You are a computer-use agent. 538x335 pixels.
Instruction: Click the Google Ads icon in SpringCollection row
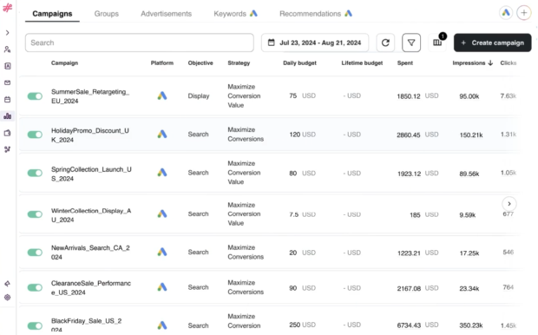162,173
